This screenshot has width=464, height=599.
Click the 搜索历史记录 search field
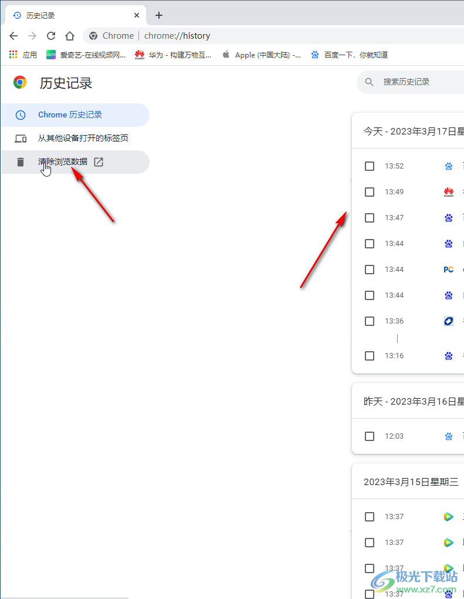click(410, 82)
